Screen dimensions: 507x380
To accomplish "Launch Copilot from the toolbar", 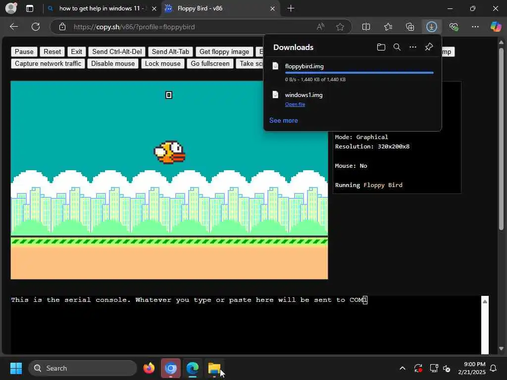I will (496, 27).
